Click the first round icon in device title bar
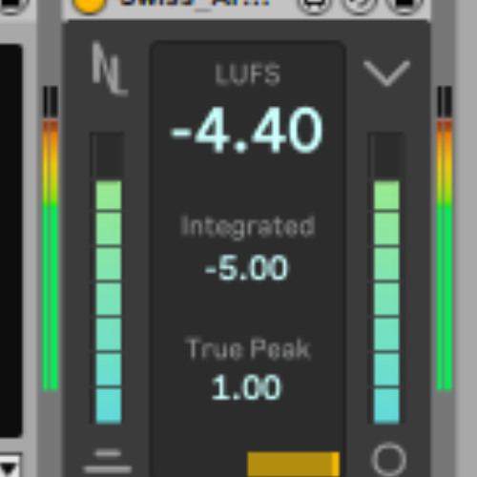477x477 pixels. tap(314, 5)
